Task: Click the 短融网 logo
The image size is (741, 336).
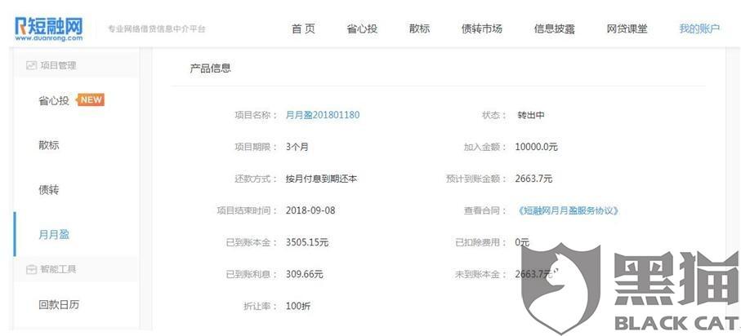Action: [x=49, y=29]
